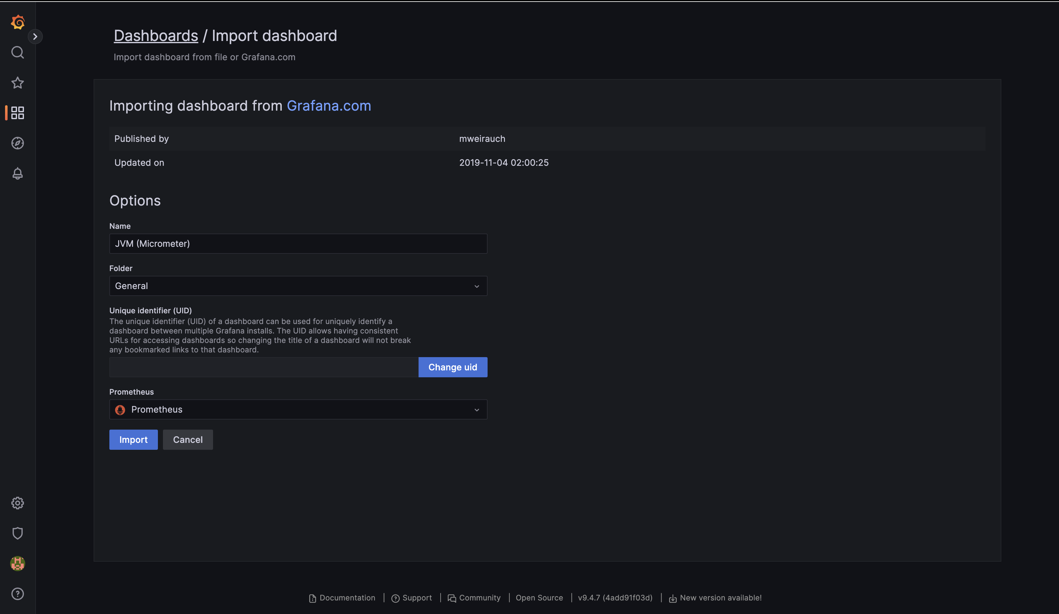Open the Folder dropdown showing General
1059x614 pixels.
(x=298, y=286)
